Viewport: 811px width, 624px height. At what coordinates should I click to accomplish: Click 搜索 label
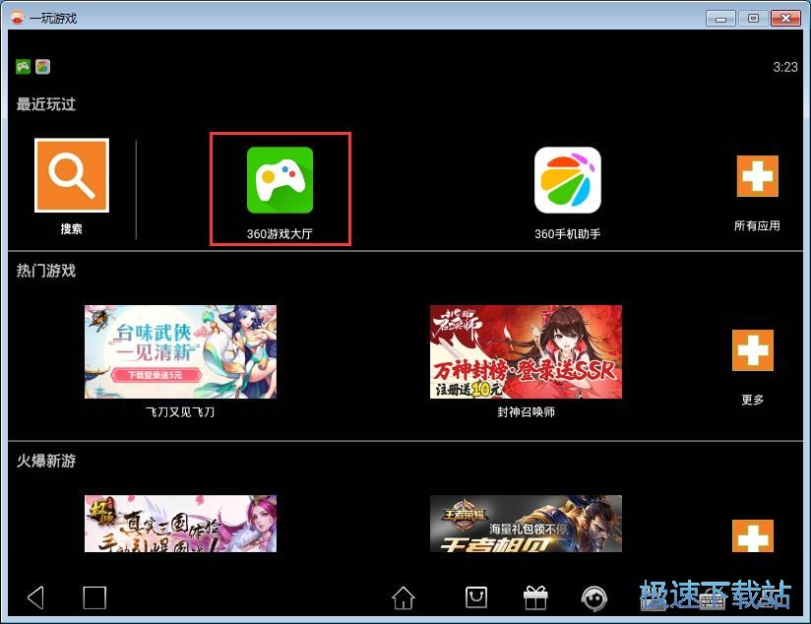point(72,228)
